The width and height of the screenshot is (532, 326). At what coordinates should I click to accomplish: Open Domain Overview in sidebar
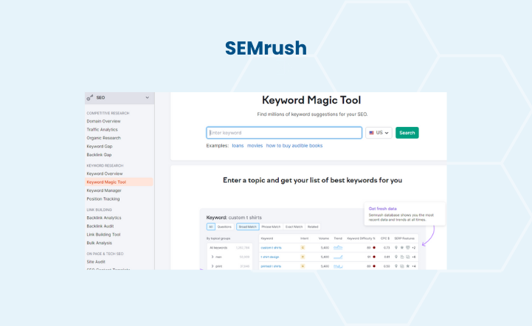pos(103,121)
